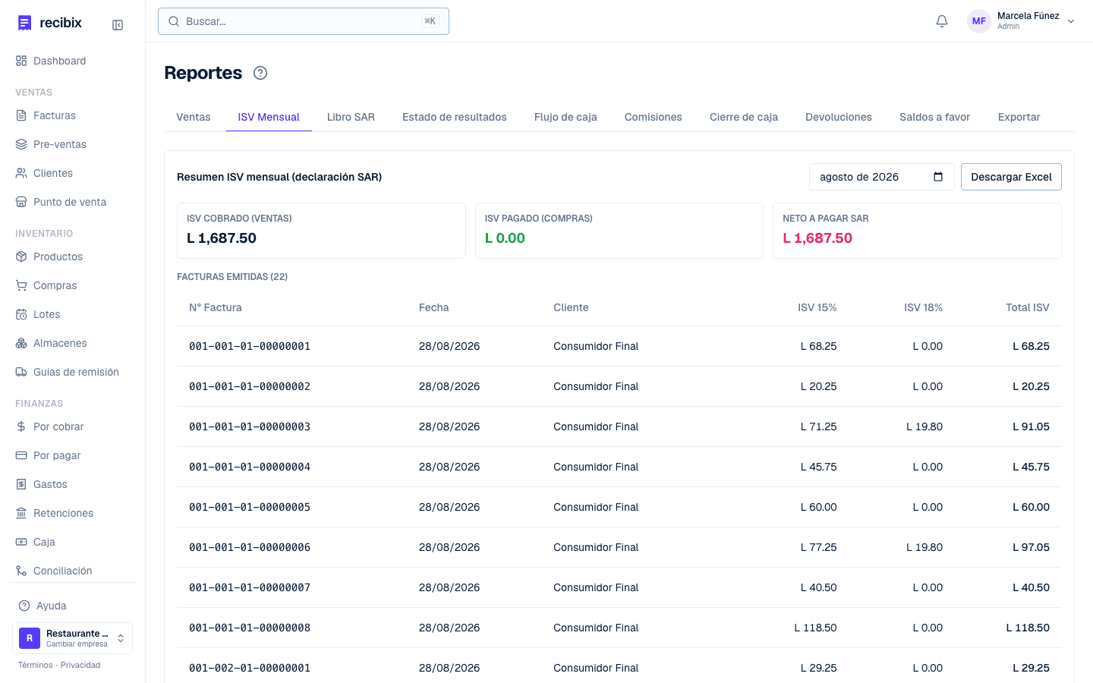The width and height of the screenshot is (1093, 683).
Task: Collapse the sidebar with the panel icon
Action: tap(118, 25)
